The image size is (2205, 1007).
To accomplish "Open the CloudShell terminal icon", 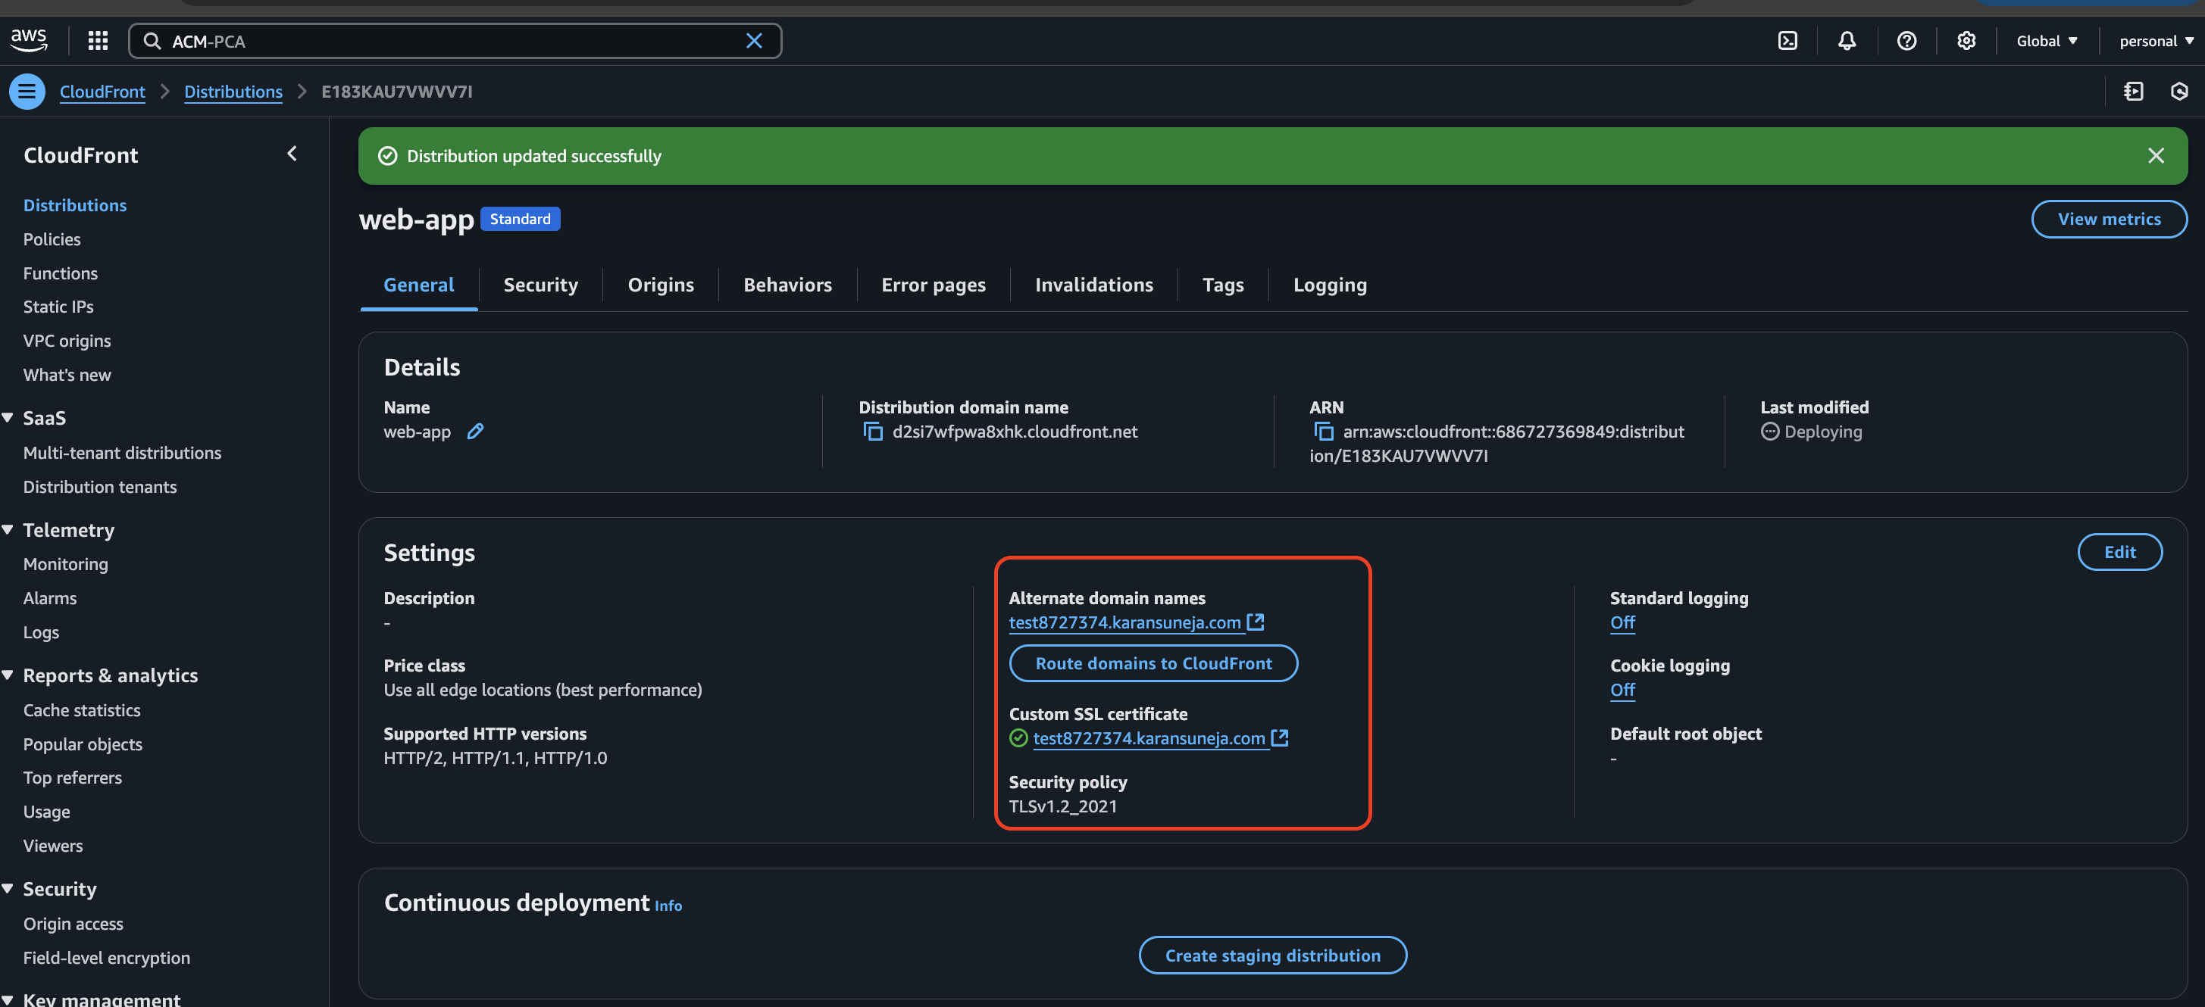I will (1788, 41).
